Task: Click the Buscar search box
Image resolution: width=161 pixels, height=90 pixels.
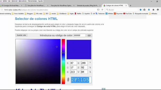Action: click(122, 10)
